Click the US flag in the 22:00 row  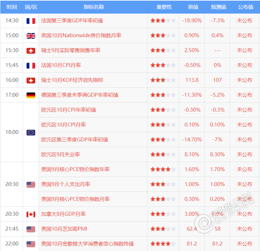point(31,244)
